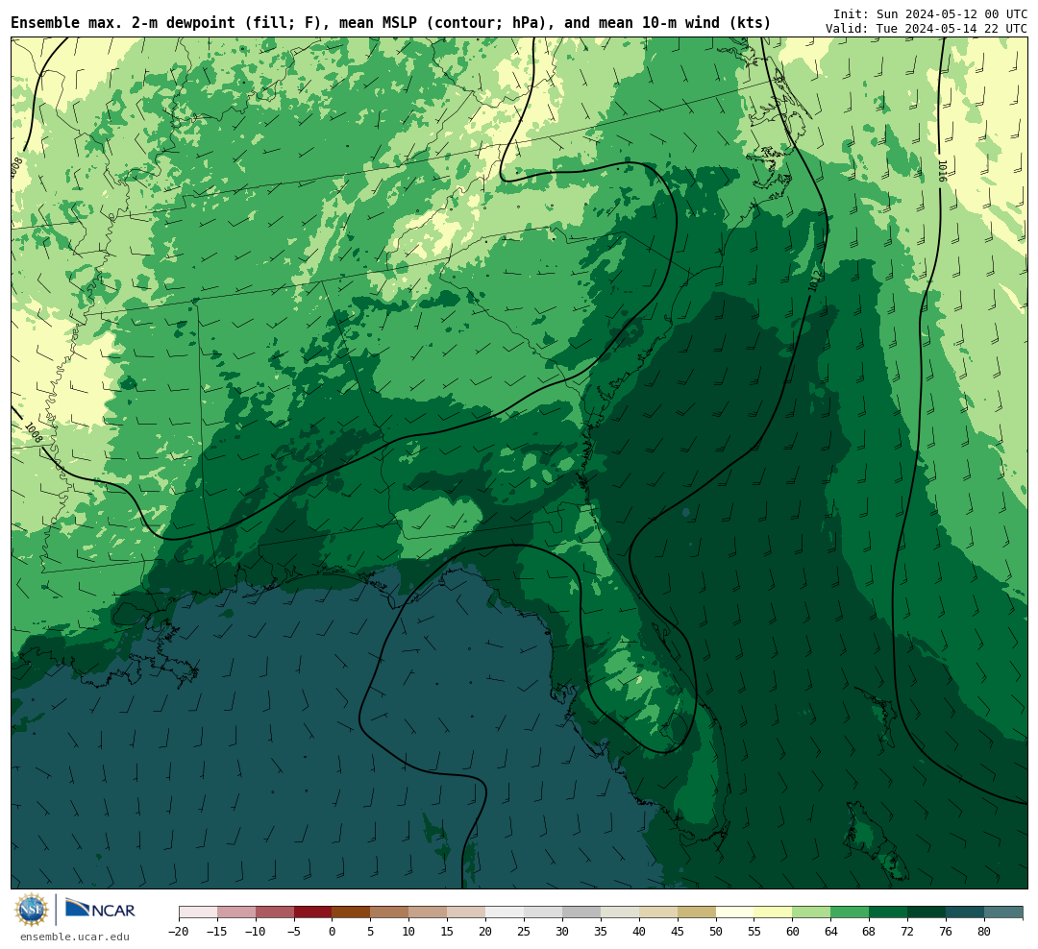The width and height of the screenshot is (1038, 949).
Task: Click the -15 colorbar label
Action: tap(217, 931)
